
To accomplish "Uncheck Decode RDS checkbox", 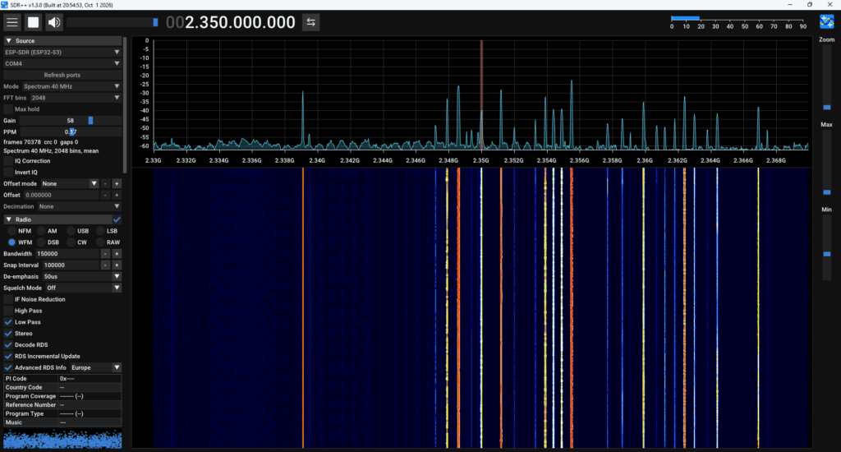I will (x=8, y=344).
